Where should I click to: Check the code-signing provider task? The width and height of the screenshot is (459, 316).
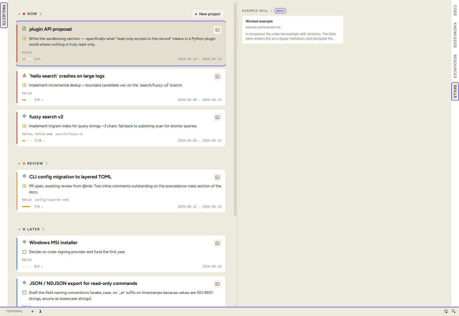(x=24, y=252)
